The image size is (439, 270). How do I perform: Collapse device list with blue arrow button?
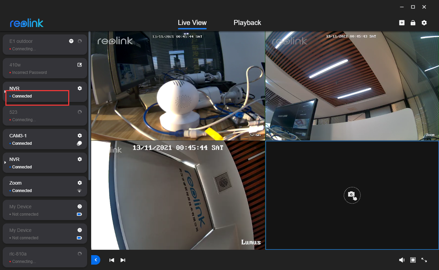96,260
